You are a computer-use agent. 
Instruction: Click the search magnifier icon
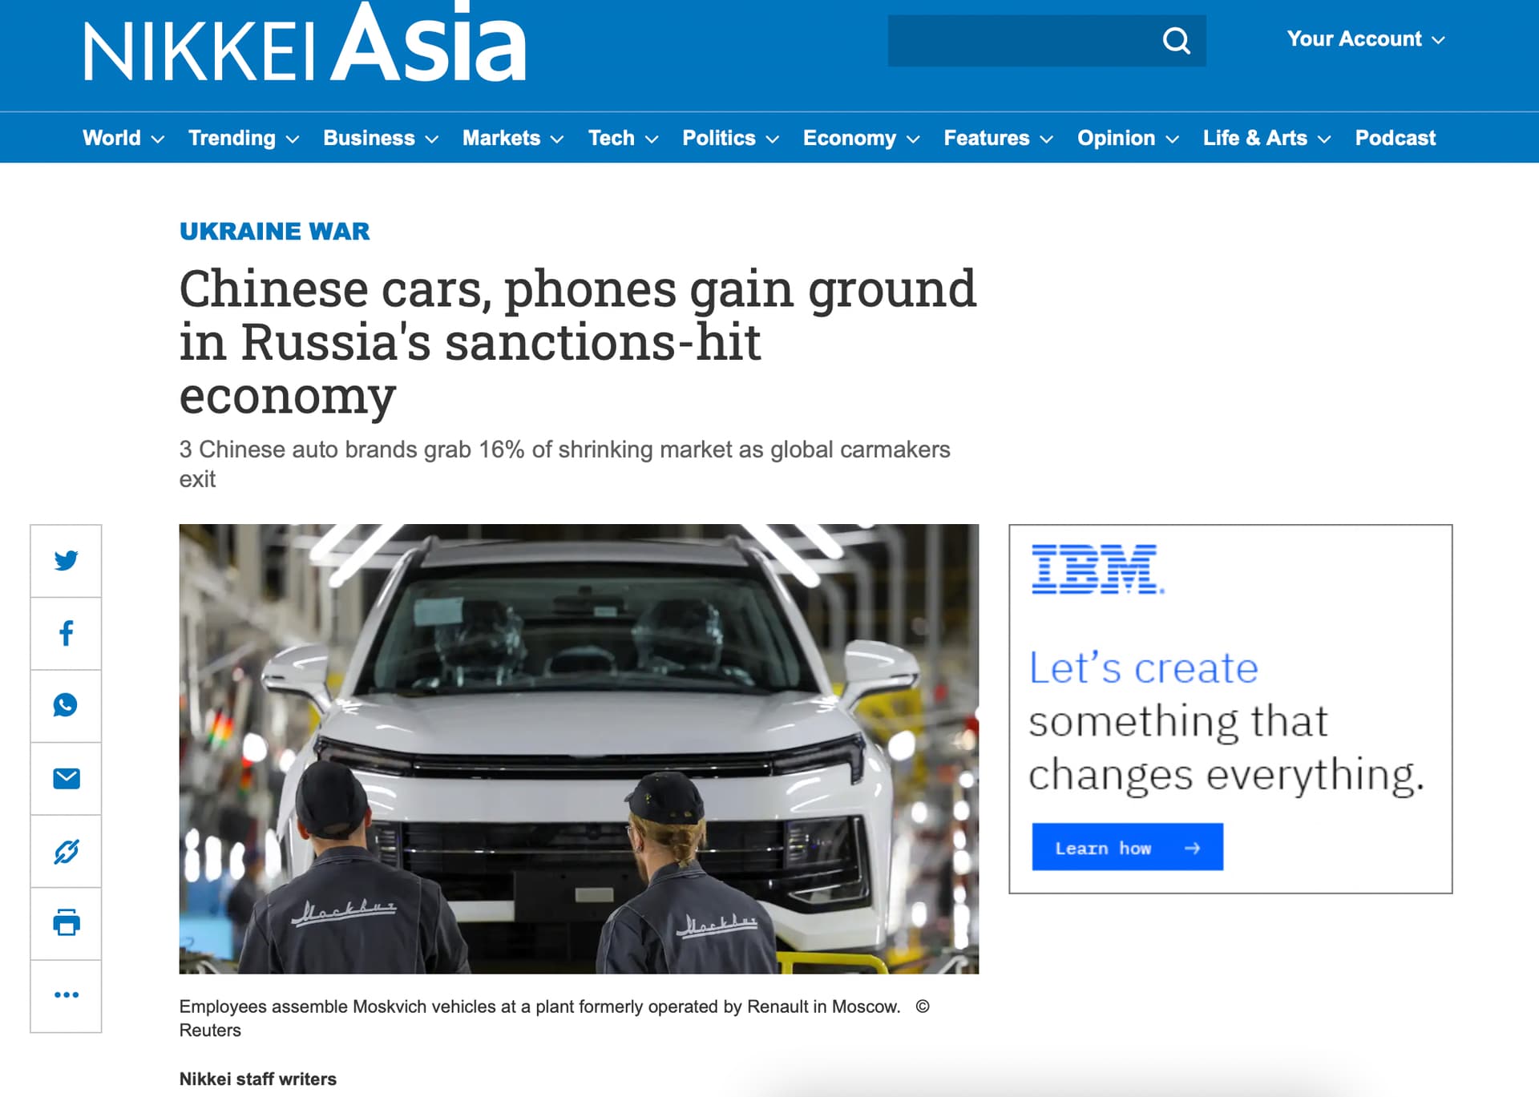[1176, 40]
